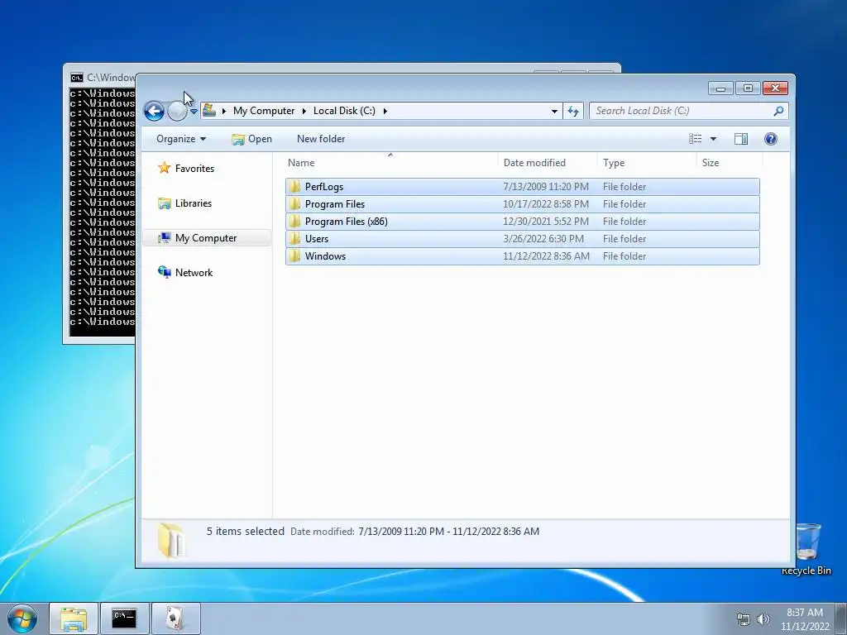
Task: Toggle the preview pane
Action: pyautogui.click(x=741, y=139)
